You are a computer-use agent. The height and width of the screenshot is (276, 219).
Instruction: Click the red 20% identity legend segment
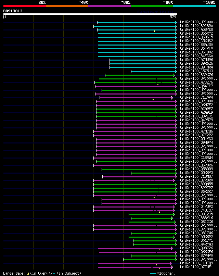click(24, 6)
